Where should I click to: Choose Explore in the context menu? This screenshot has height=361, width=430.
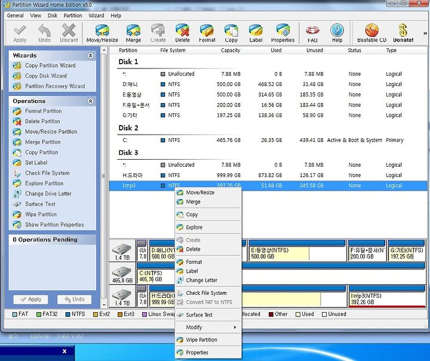208,228
